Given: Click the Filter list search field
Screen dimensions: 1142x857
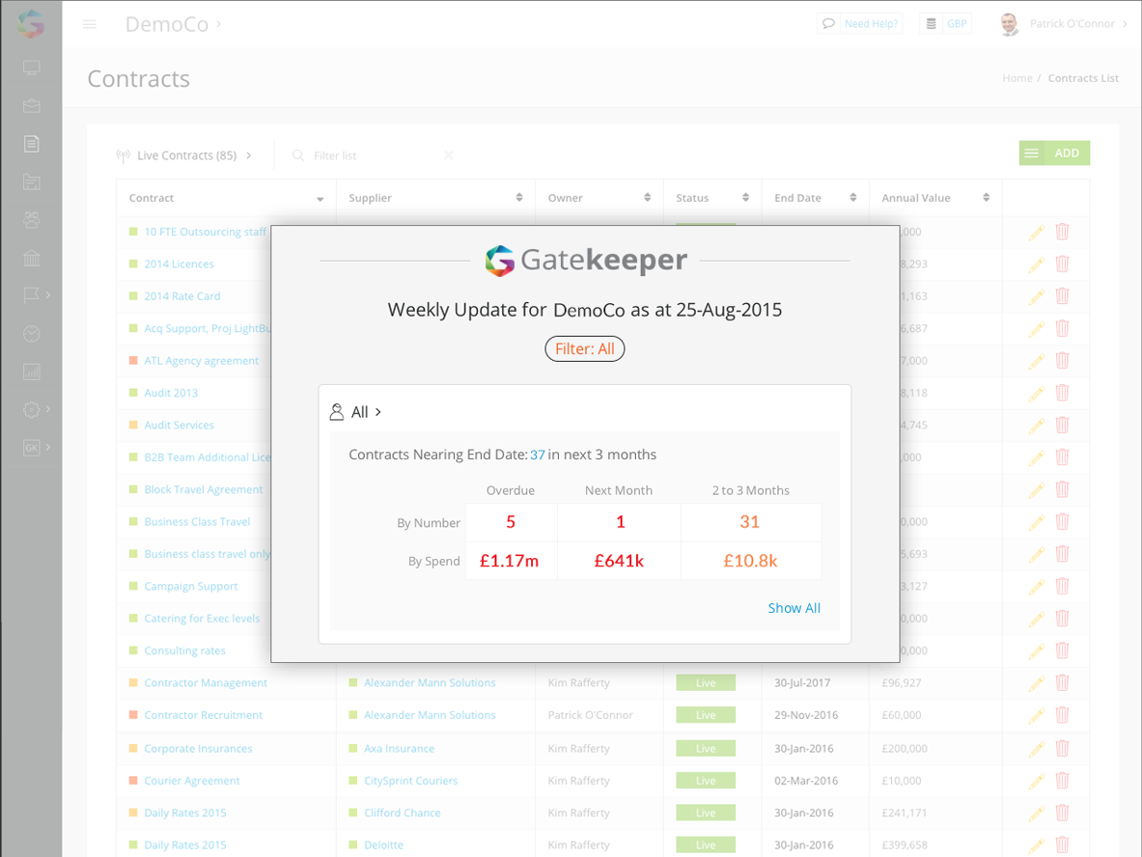Looking at the screenshot, I should pos(372,155).
